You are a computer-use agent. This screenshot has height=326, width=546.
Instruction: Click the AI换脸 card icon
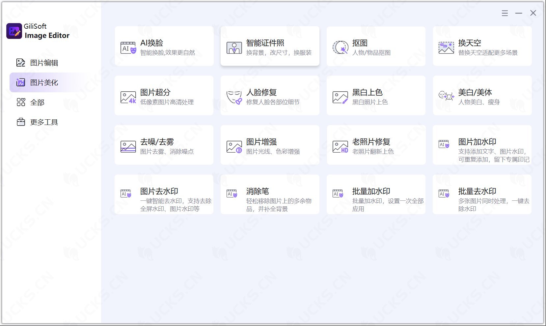pos(128,48)
